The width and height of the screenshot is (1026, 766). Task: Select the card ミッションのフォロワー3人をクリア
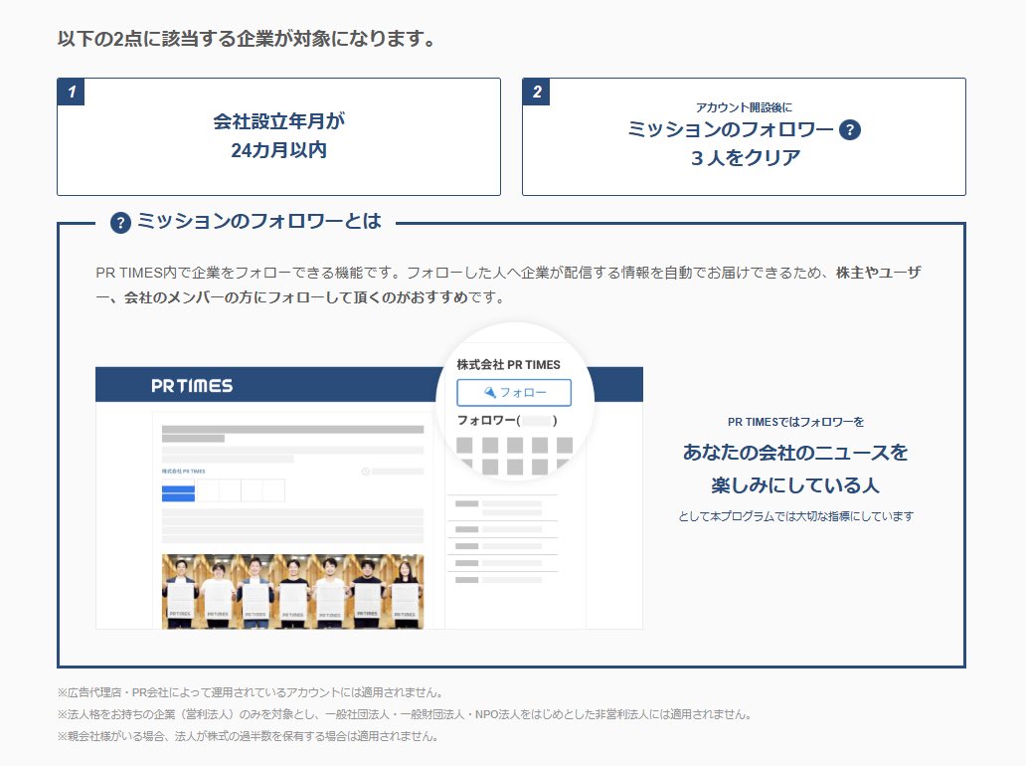tap(744, 136)
